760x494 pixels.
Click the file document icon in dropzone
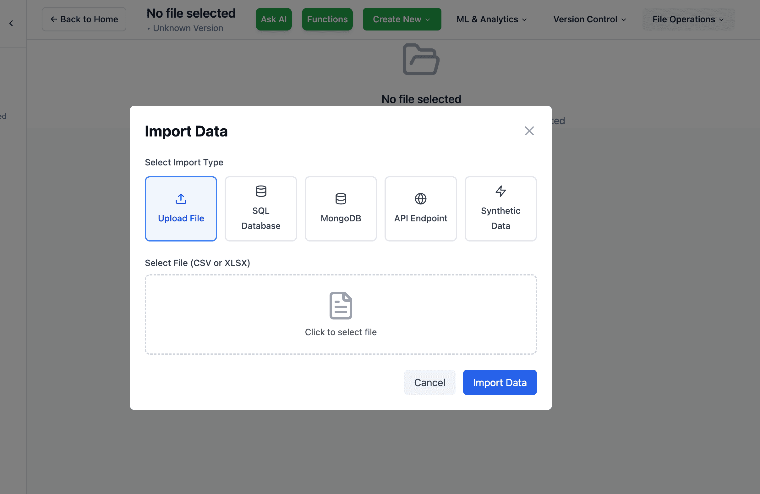(340, 305)
